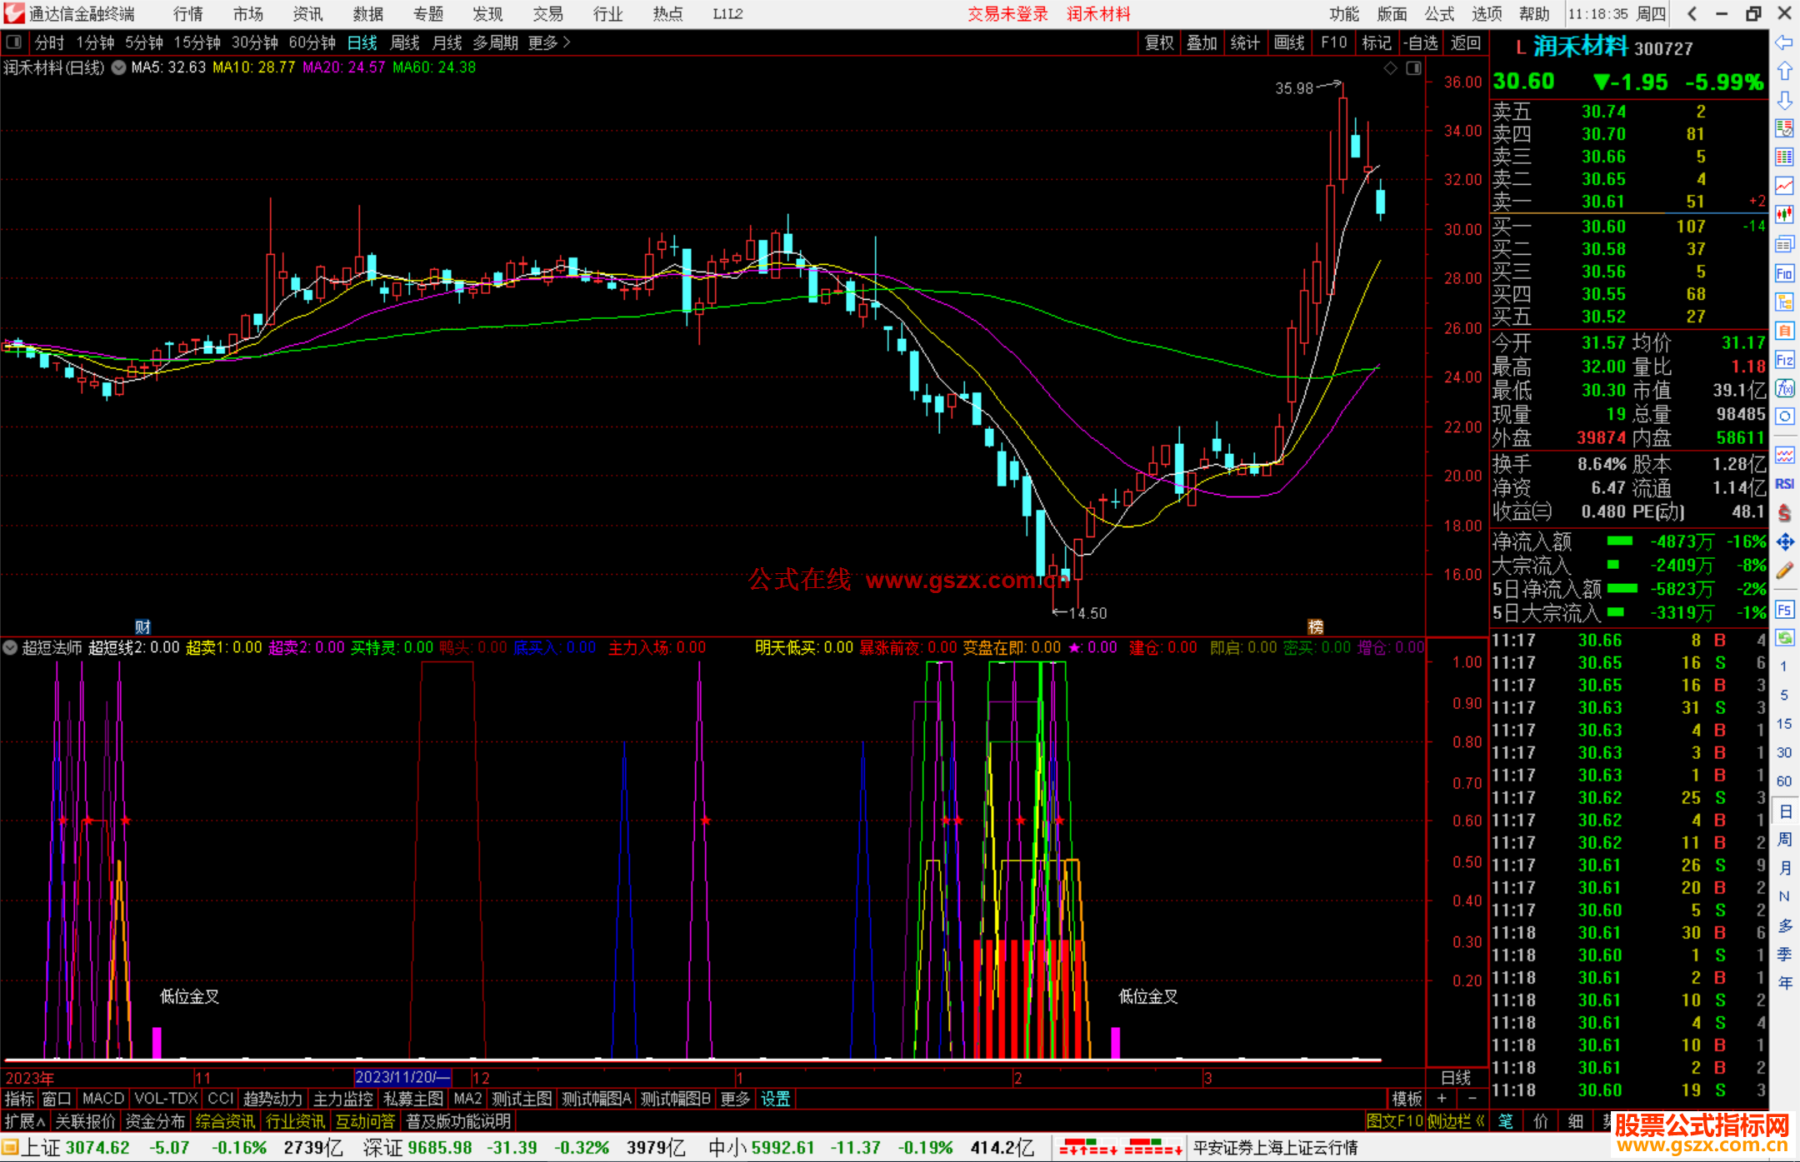This screenshot has height=1162, width=1800.
Task: Open the formula f(x) icon
Action: tap(1784, 388)
